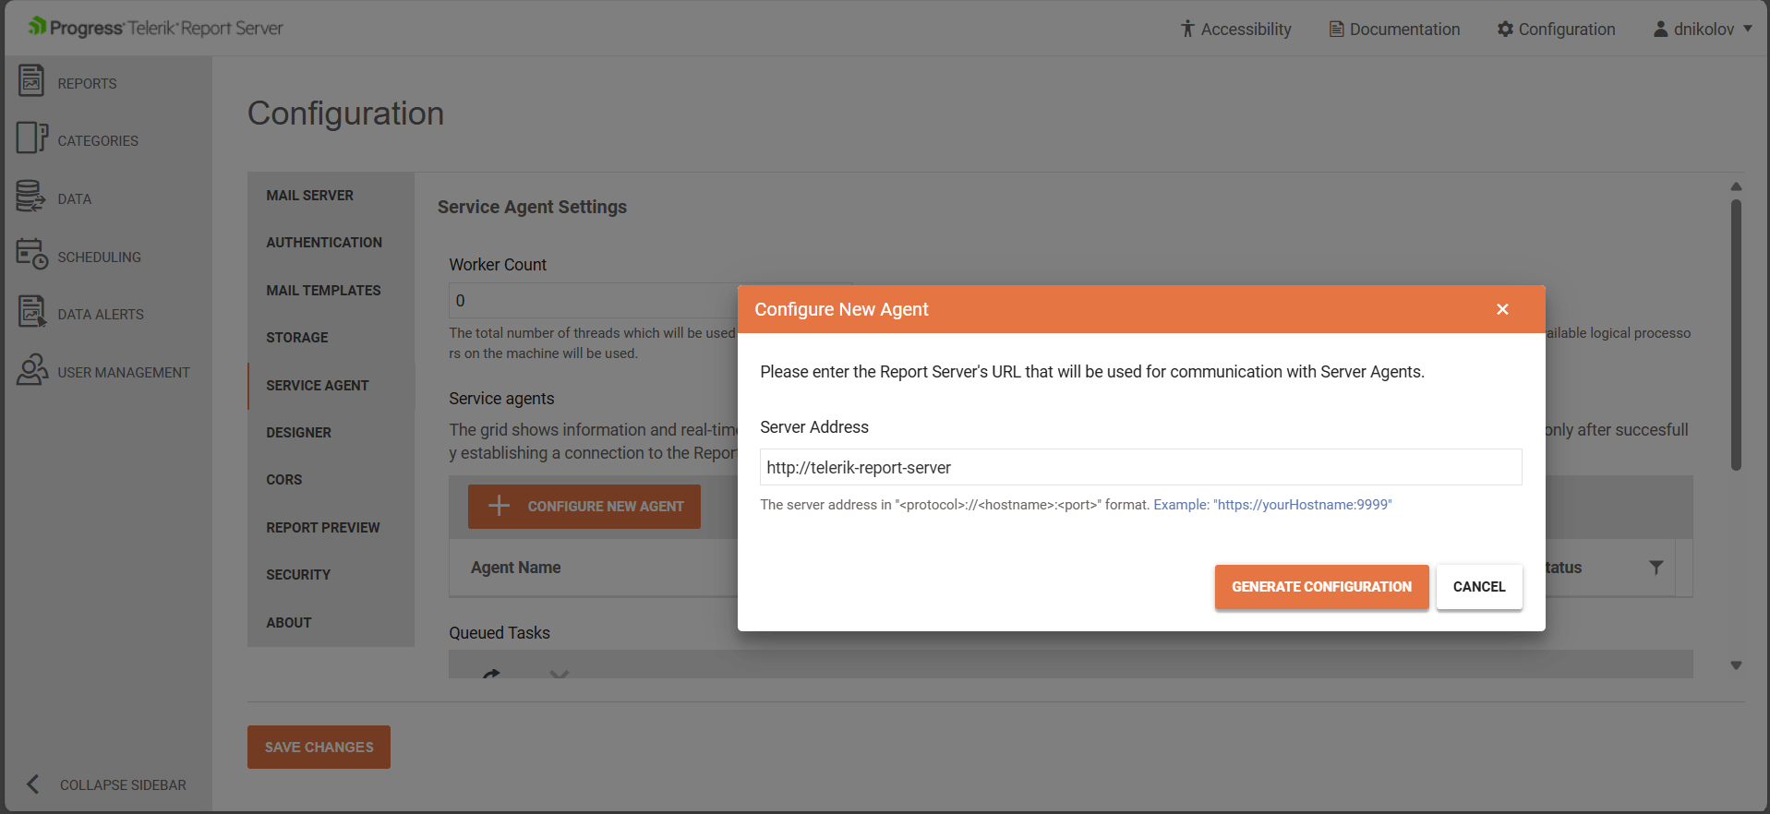Click the Server Address input field

point(1140,467)
